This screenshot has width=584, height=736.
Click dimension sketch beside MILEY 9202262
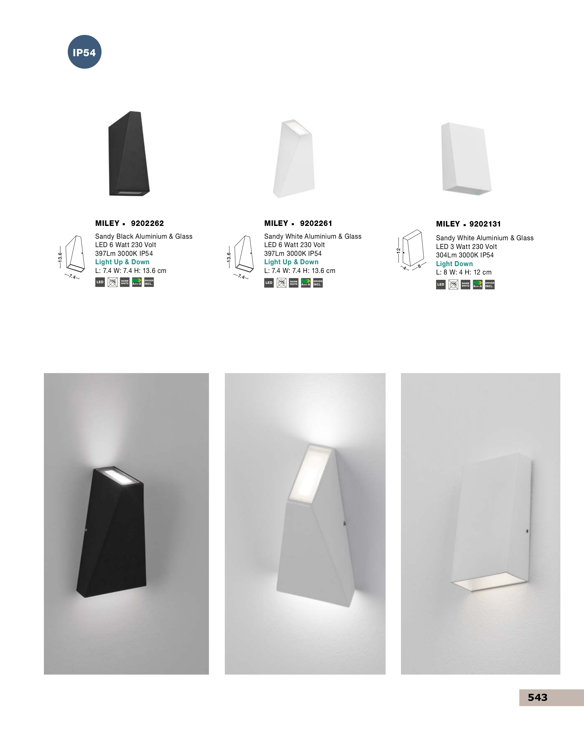71,257
